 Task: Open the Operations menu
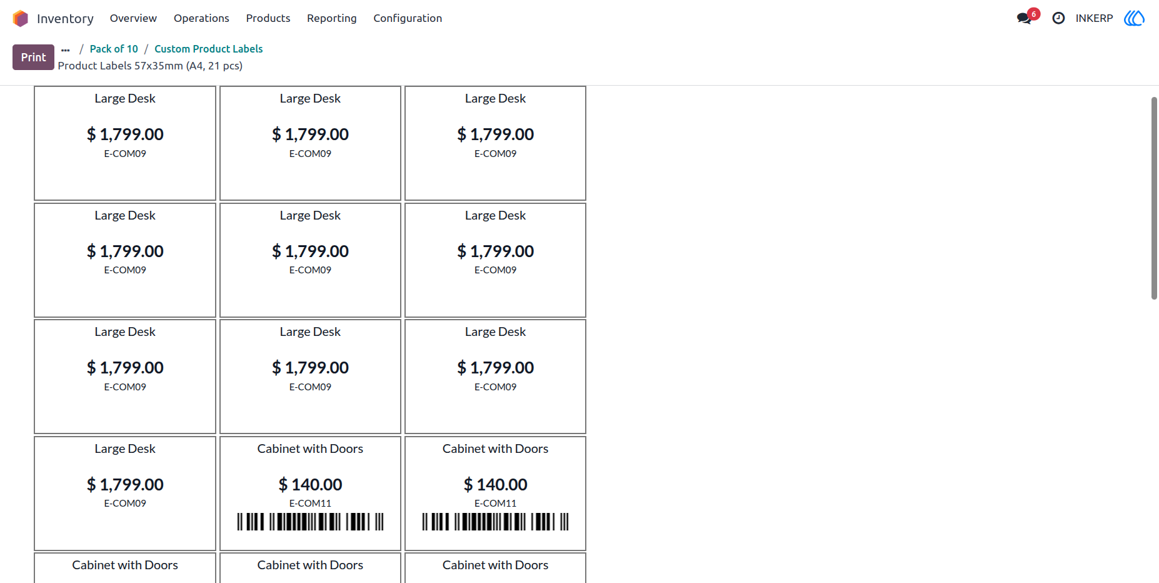tap(201, 18)
